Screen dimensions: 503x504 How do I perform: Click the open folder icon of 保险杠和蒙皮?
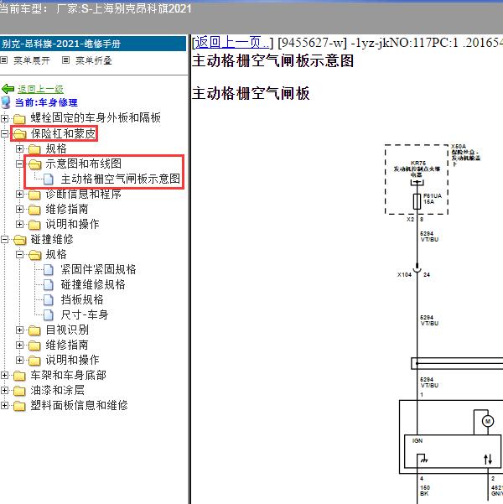(19, 133)
